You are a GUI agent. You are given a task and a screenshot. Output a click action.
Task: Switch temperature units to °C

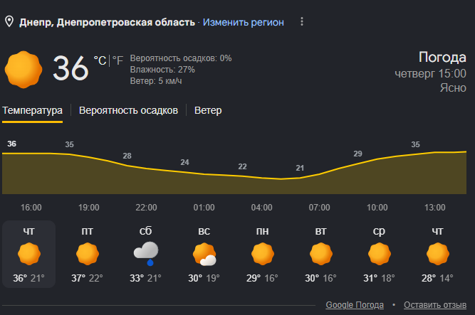tap(100, 60)
